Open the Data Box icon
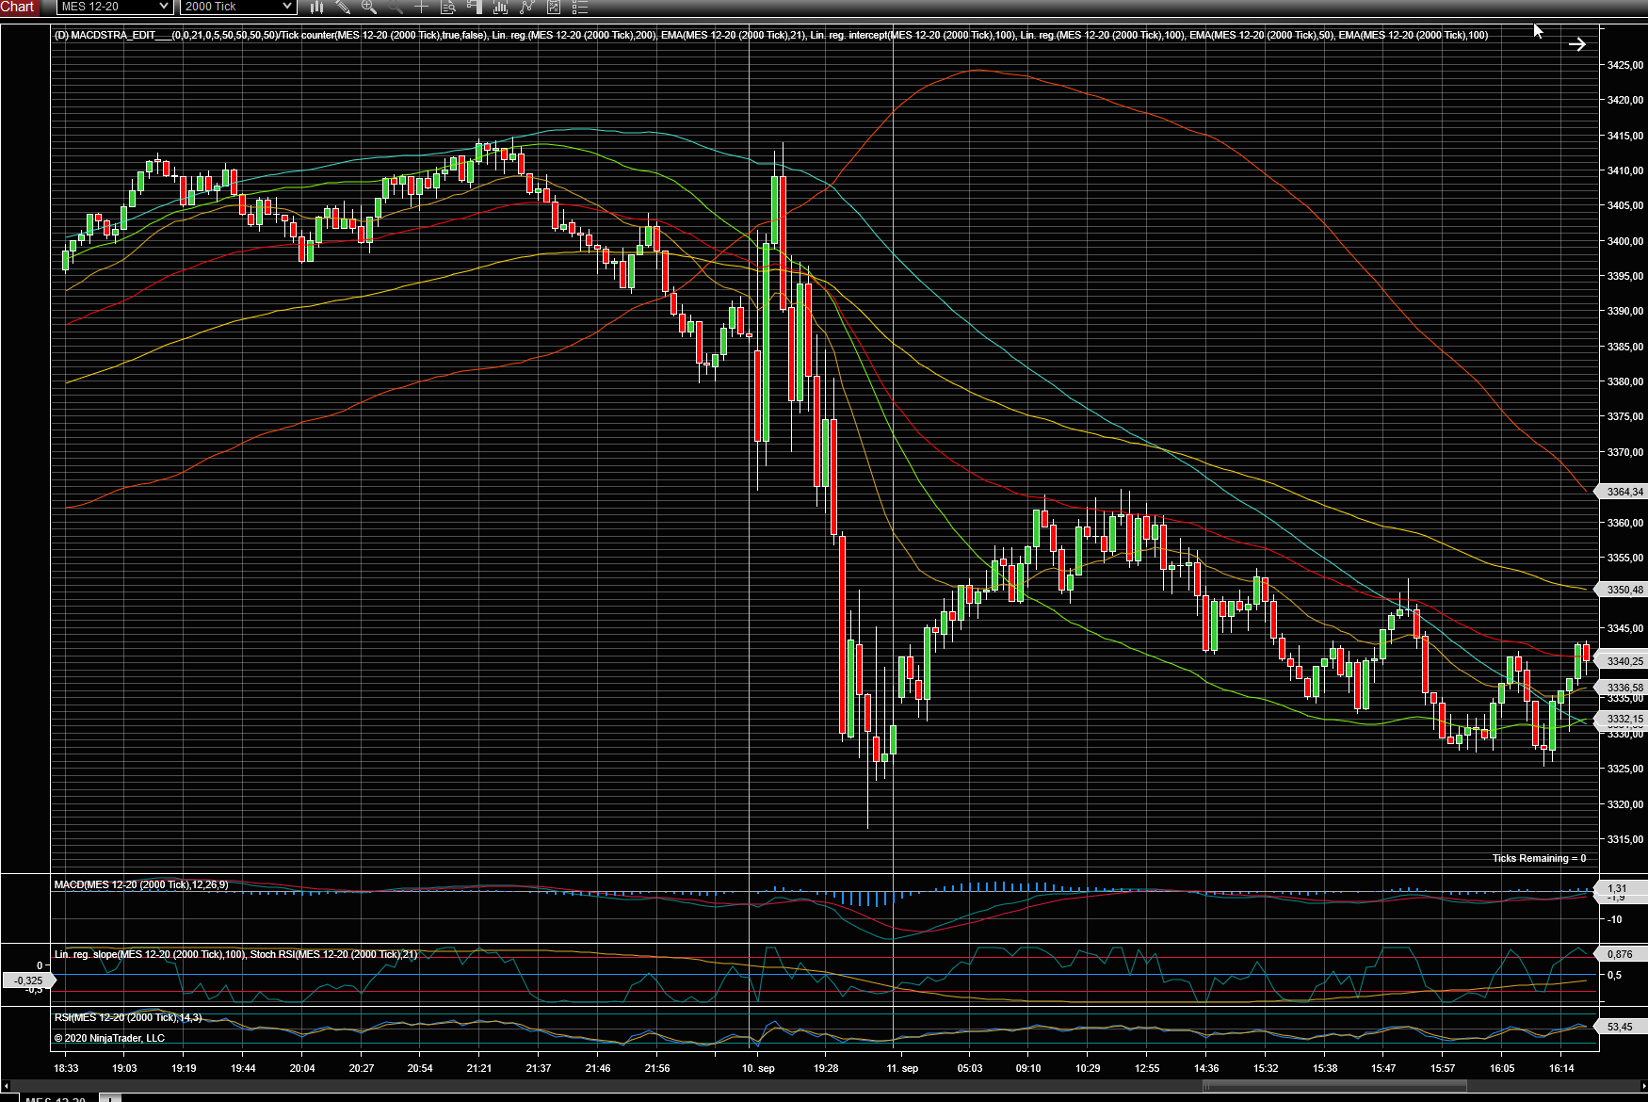 pos(448,8)
